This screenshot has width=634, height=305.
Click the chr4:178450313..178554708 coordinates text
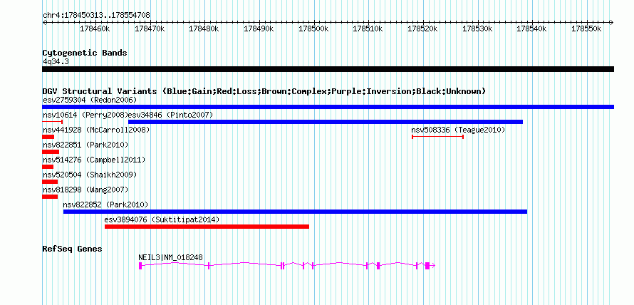coord(96,16)
